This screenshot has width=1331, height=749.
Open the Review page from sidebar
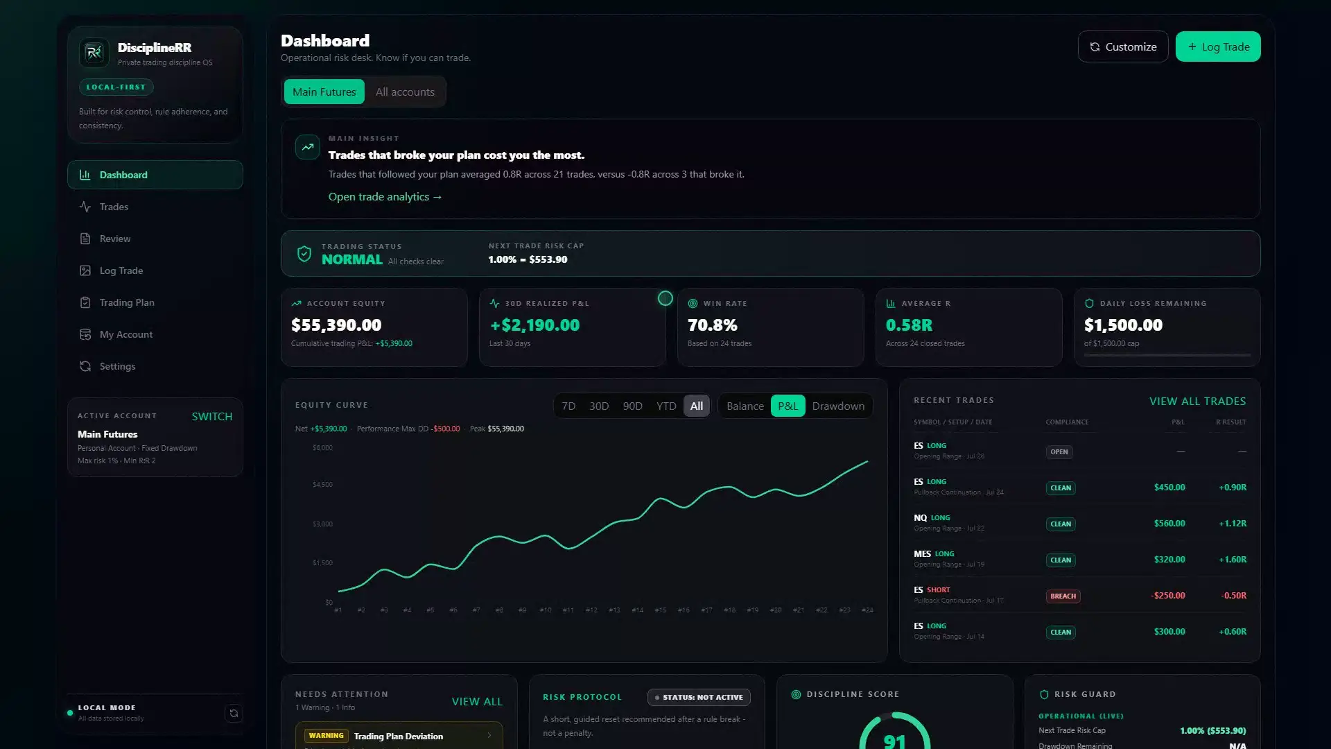[155, 239]
